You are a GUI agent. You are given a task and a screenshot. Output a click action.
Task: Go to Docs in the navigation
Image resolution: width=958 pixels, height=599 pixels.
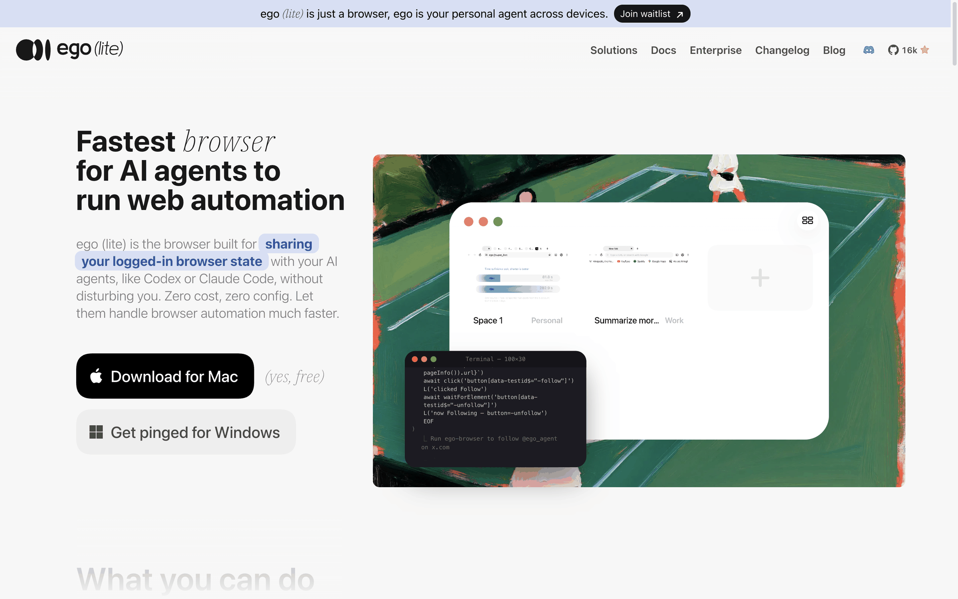(663, 50)
